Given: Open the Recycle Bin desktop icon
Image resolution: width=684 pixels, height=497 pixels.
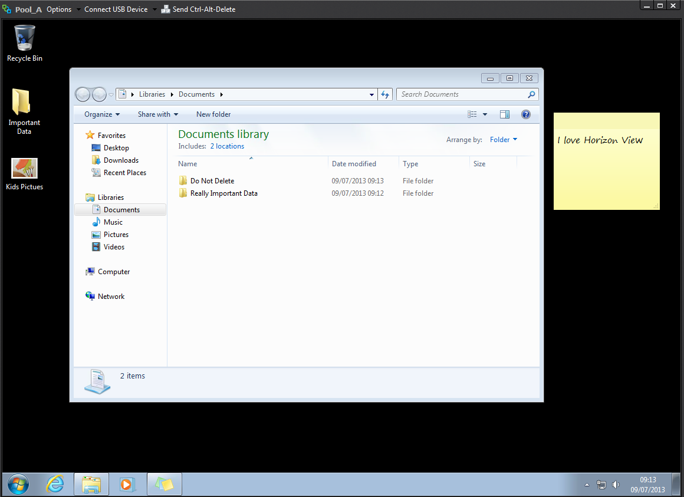Looking at the screenshot, I should tap(25, 39).
